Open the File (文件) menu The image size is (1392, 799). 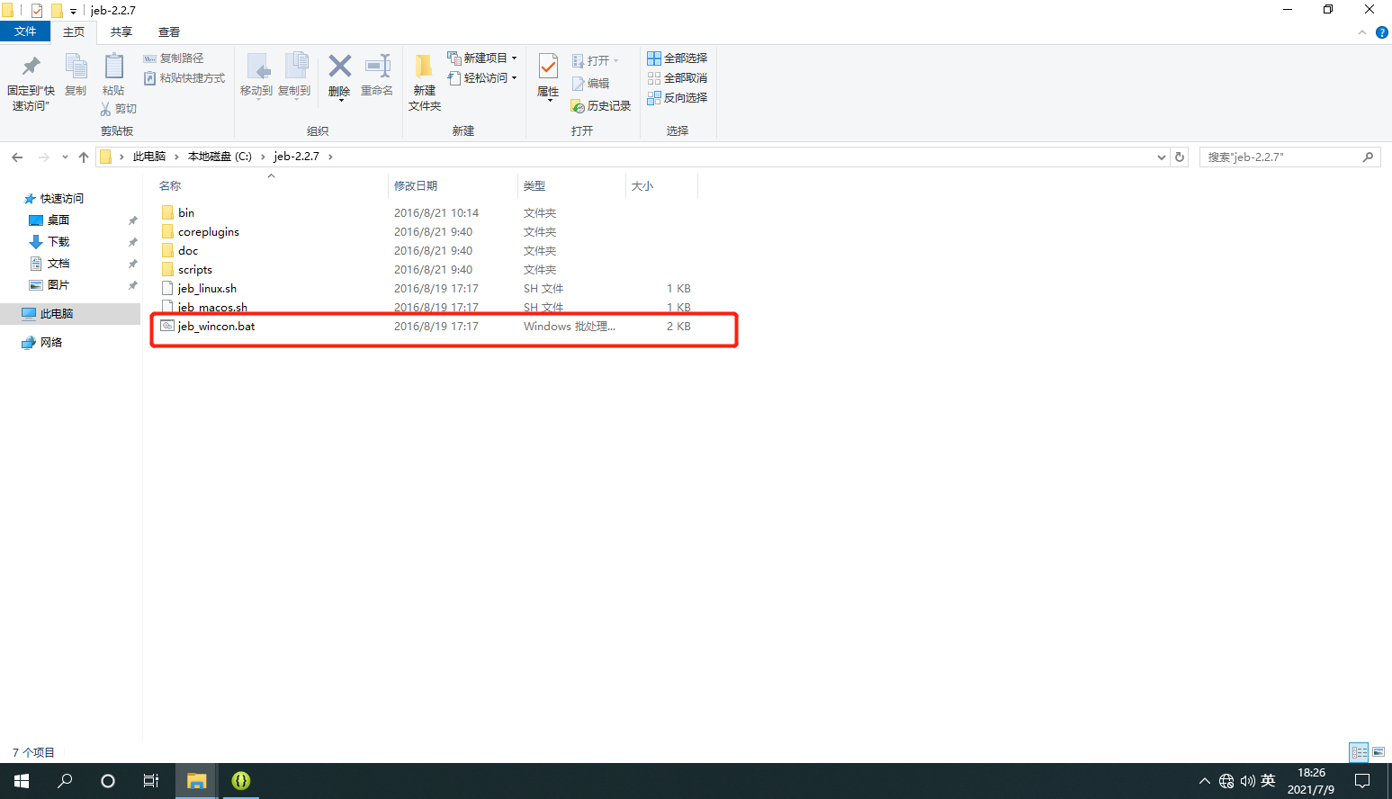(x=25, y=31)
